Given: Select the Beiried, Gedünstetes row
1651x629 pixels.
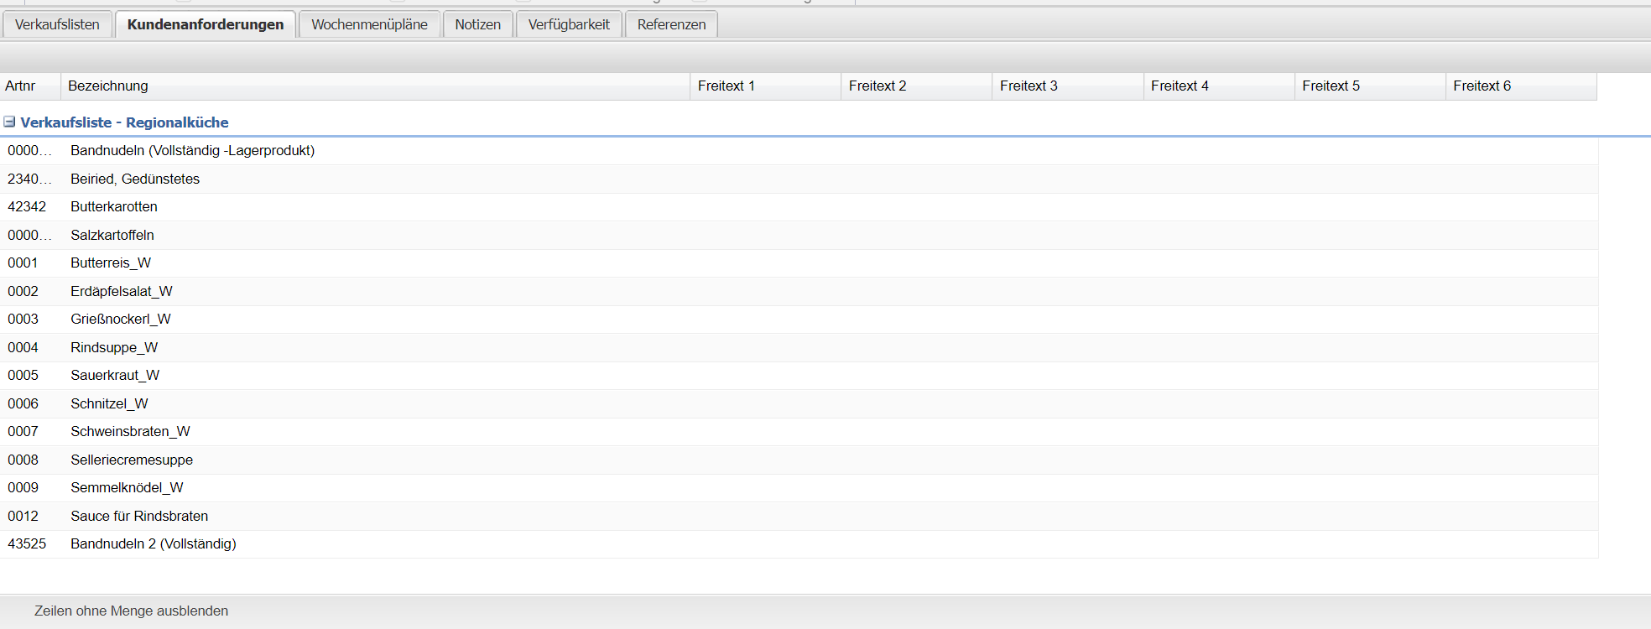Looking at the screenshot, I should 135,179.
